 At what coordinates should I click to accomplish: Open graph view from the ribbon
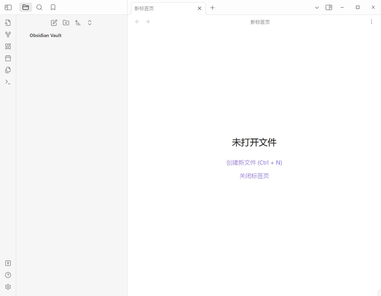pos(8,34)
